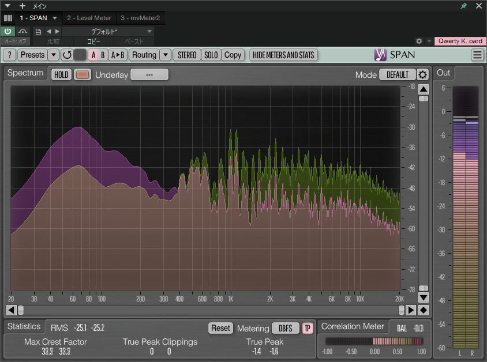Select state B

103,55
